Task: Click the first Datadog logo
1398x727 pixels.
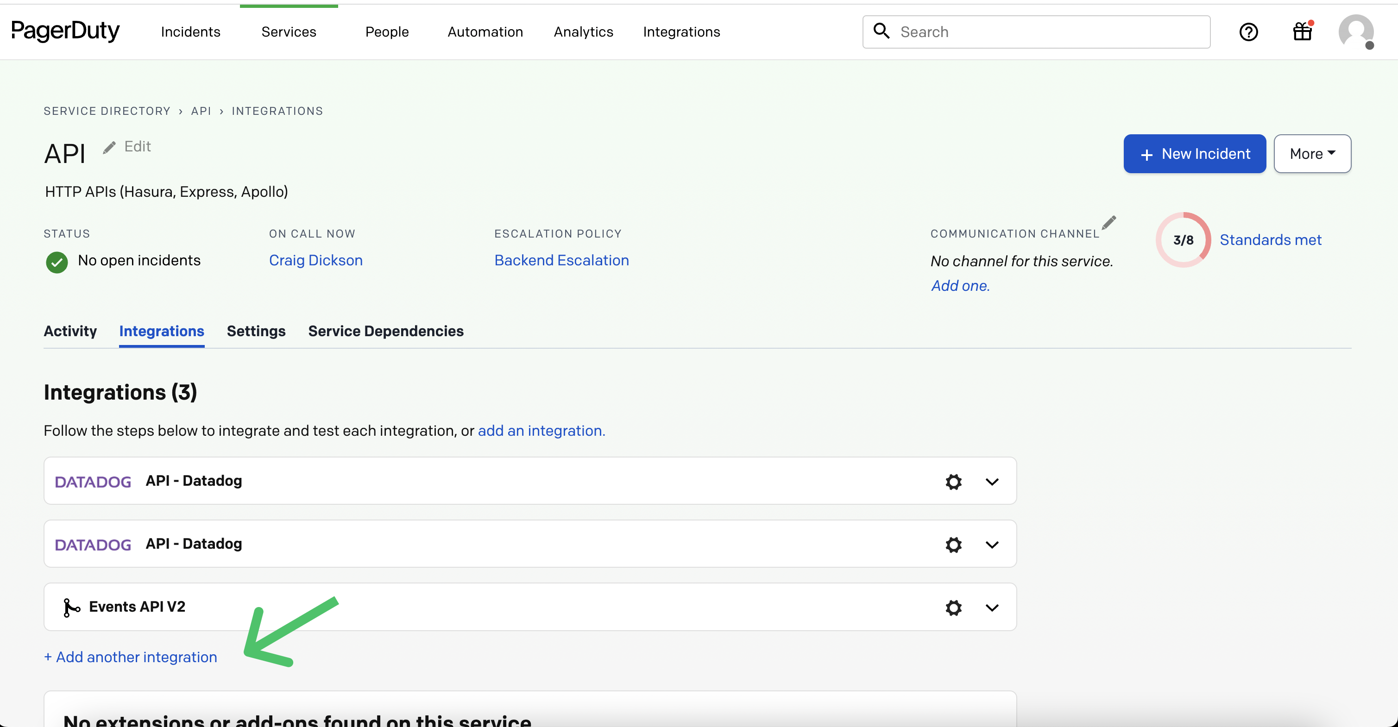Action: [93, 482]
